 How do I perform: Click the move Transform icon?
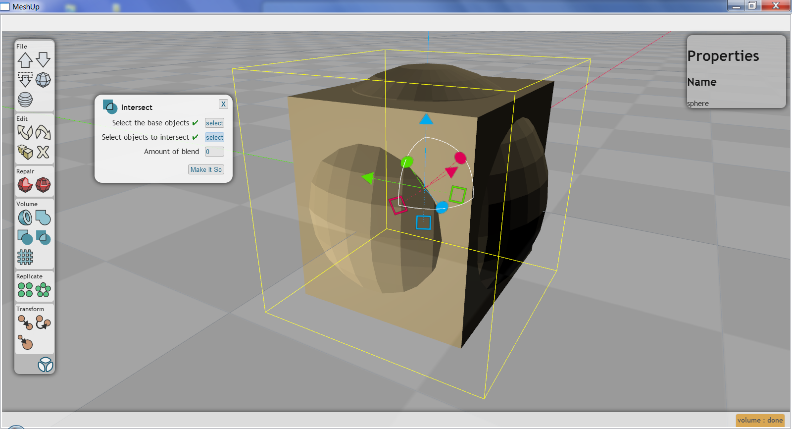25,322
